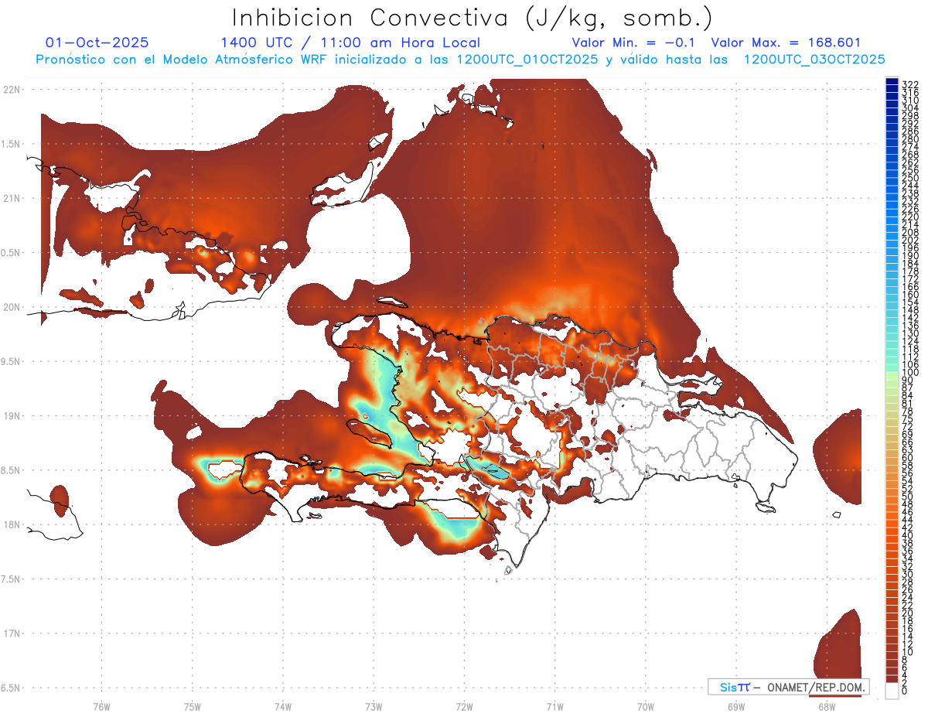Image resolution: width=928 pixels, height=717 pixels.
Task: Click the dark blue 322 swatch on color scale
Action: (x=892, y=81)
